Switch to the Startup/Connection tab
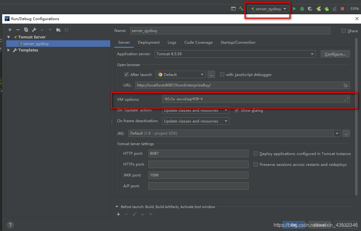The width and height of the screenshot is (361, 231). [x=238, y=42]
